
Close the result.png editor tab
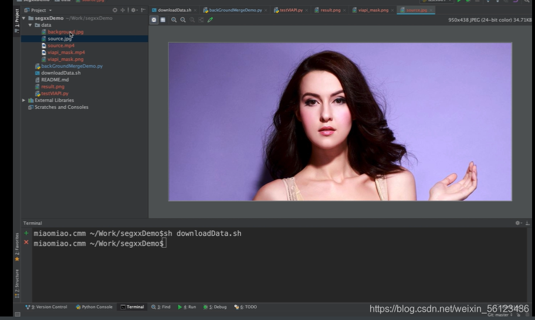(344, 10)
